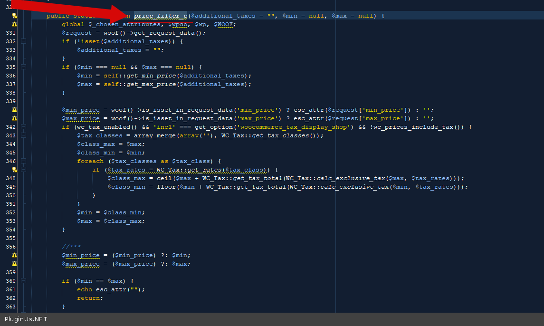The image size is (544, 326).
Task: Click warning icon beside $max_price is_isset_in_request_data line
Action: 14,118
